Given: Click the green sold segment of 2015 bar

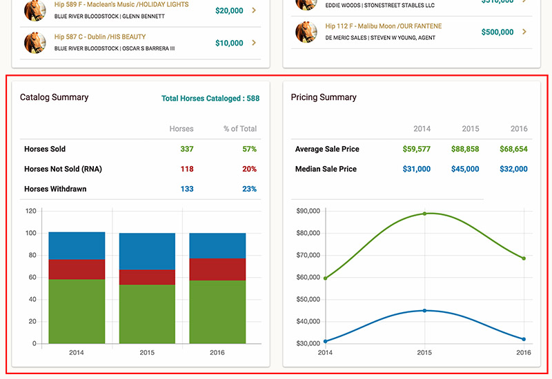Looking at the screenshot, I should pos(147,314).
